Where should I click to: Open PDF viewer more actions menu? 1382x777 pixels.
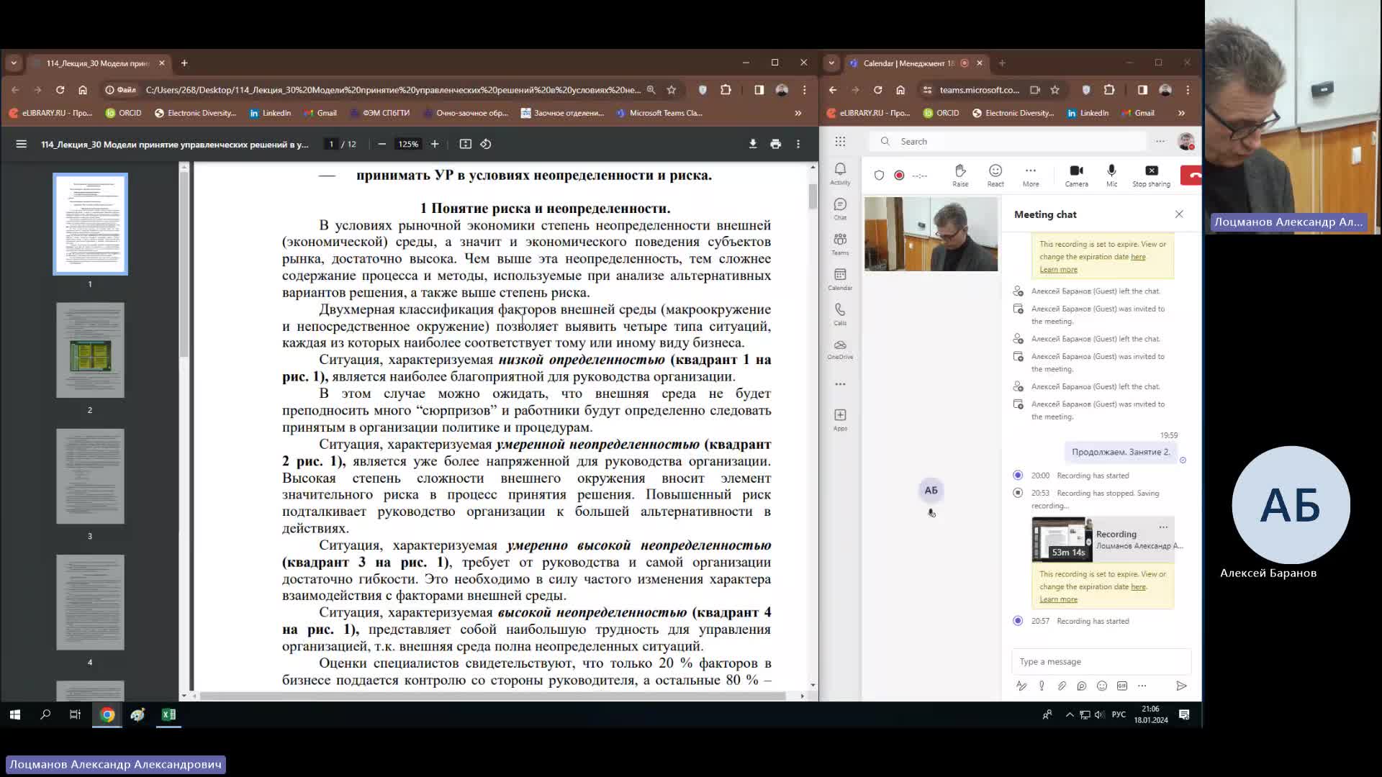pyautogui.click(x=798, y=144)
